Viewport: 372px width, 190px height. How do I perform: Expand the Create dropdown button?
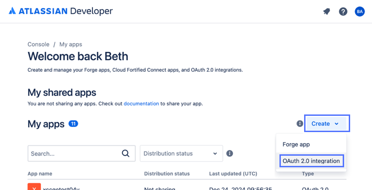point(327,123)
